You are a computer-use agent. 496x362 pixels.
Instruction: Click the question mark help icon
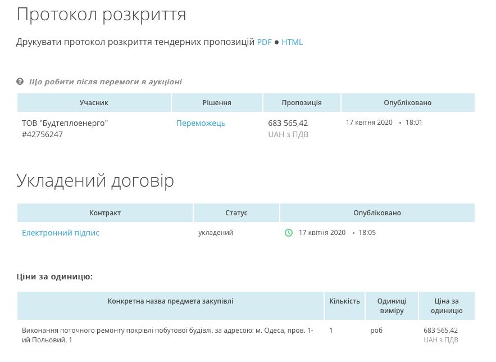[x=20, y=82]
